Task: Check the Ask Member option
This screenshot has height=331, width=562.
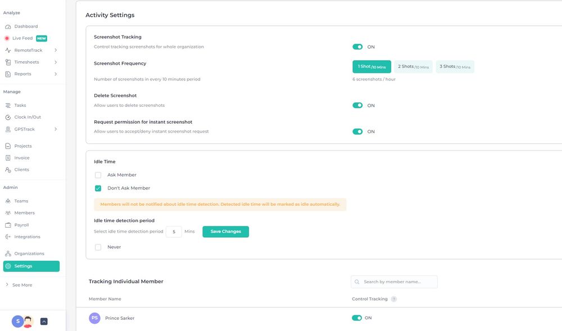Action: [97, 175]
